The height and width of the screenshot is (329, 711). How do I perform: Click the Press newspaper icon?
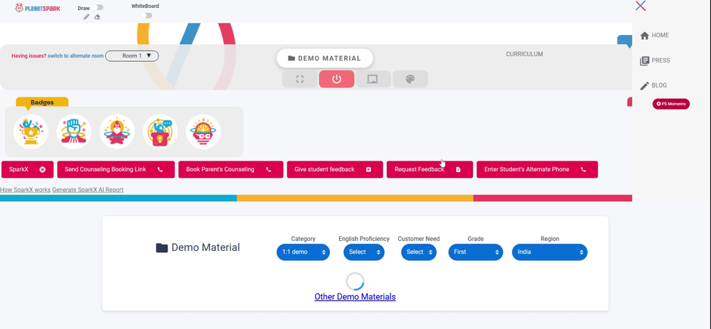644,60
